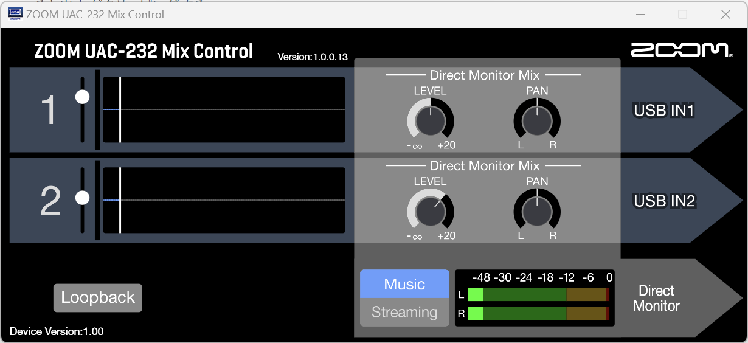Click the R output level meter

point(538,313)
